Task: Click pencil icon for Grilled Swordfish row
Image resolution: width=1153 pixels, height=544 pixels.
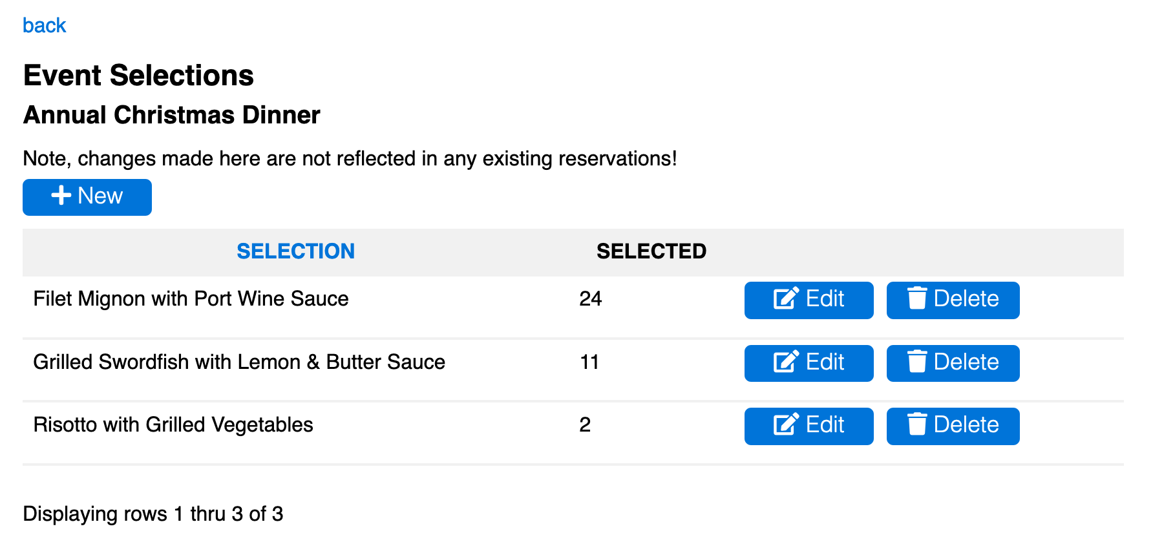Action: tap(787, 361)
